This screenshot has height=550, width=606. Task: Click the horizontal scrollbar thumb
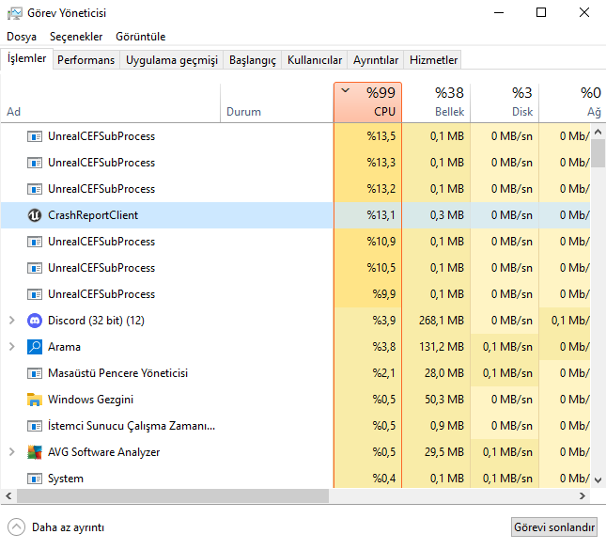click(173, 495)
